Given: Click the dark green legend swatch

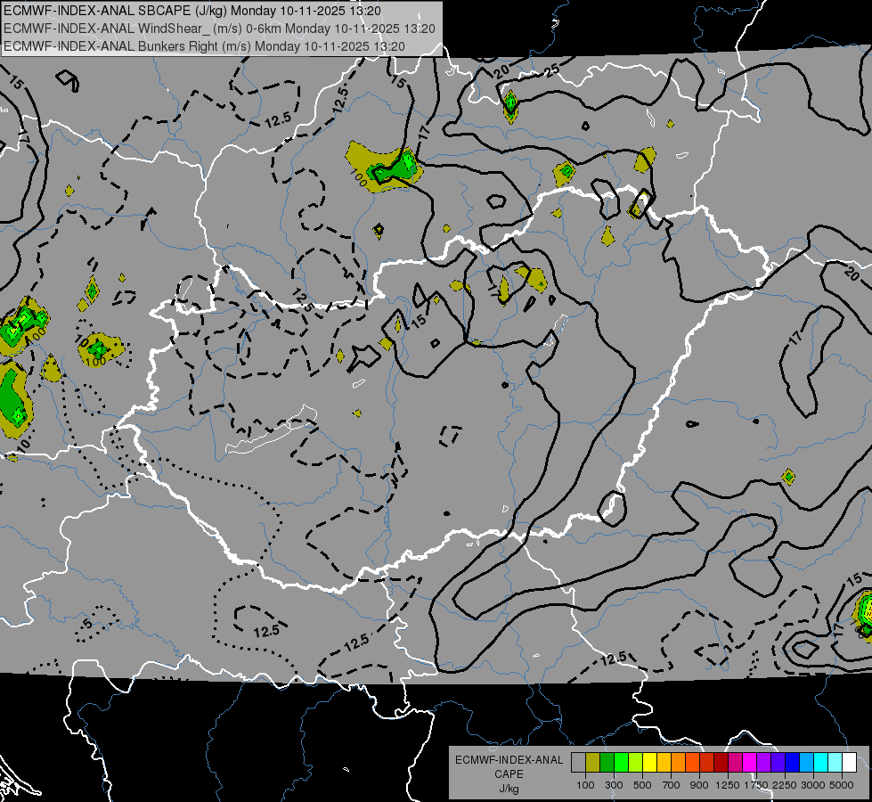Looking at the screenshot, I should (607, 762).
